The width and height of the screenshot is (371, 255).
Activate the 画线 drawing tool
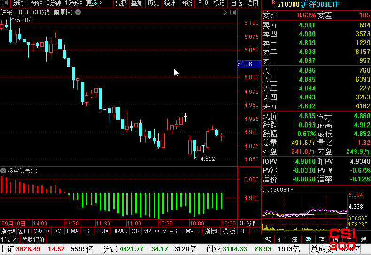coord(186,3)
